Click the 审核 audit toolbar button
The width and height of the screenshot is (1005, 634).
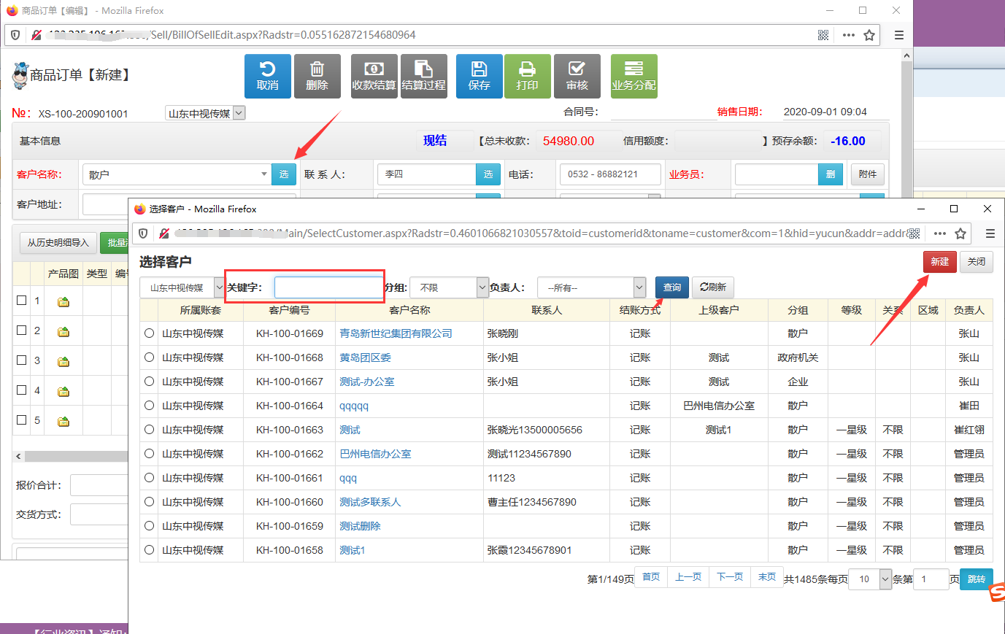(x=577, y=76)
